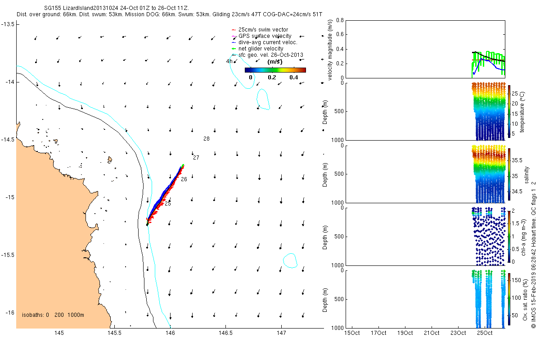540x338 pixels.
Task: Click the oxygen saturation ratio colorbar
Action: tap(509, 299)
